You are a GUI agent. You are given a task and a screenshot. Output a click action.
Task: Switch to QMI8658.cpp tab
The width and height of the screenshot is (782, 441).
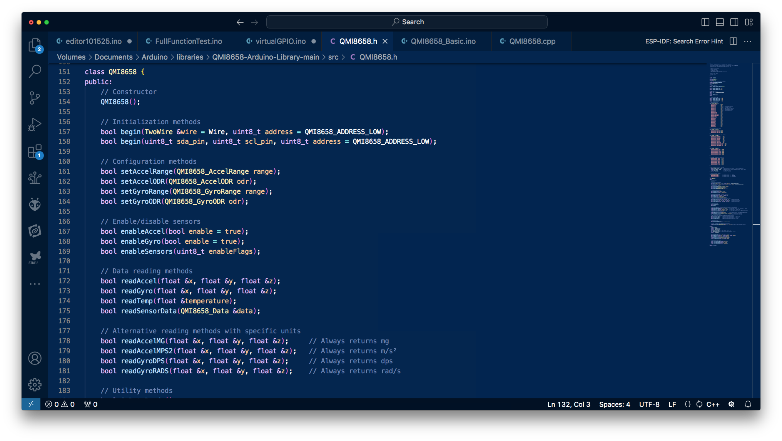click(532, 41)
